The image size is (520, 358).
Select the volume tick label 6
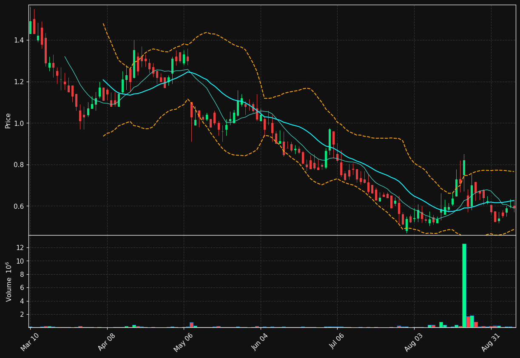pos(23,287)
